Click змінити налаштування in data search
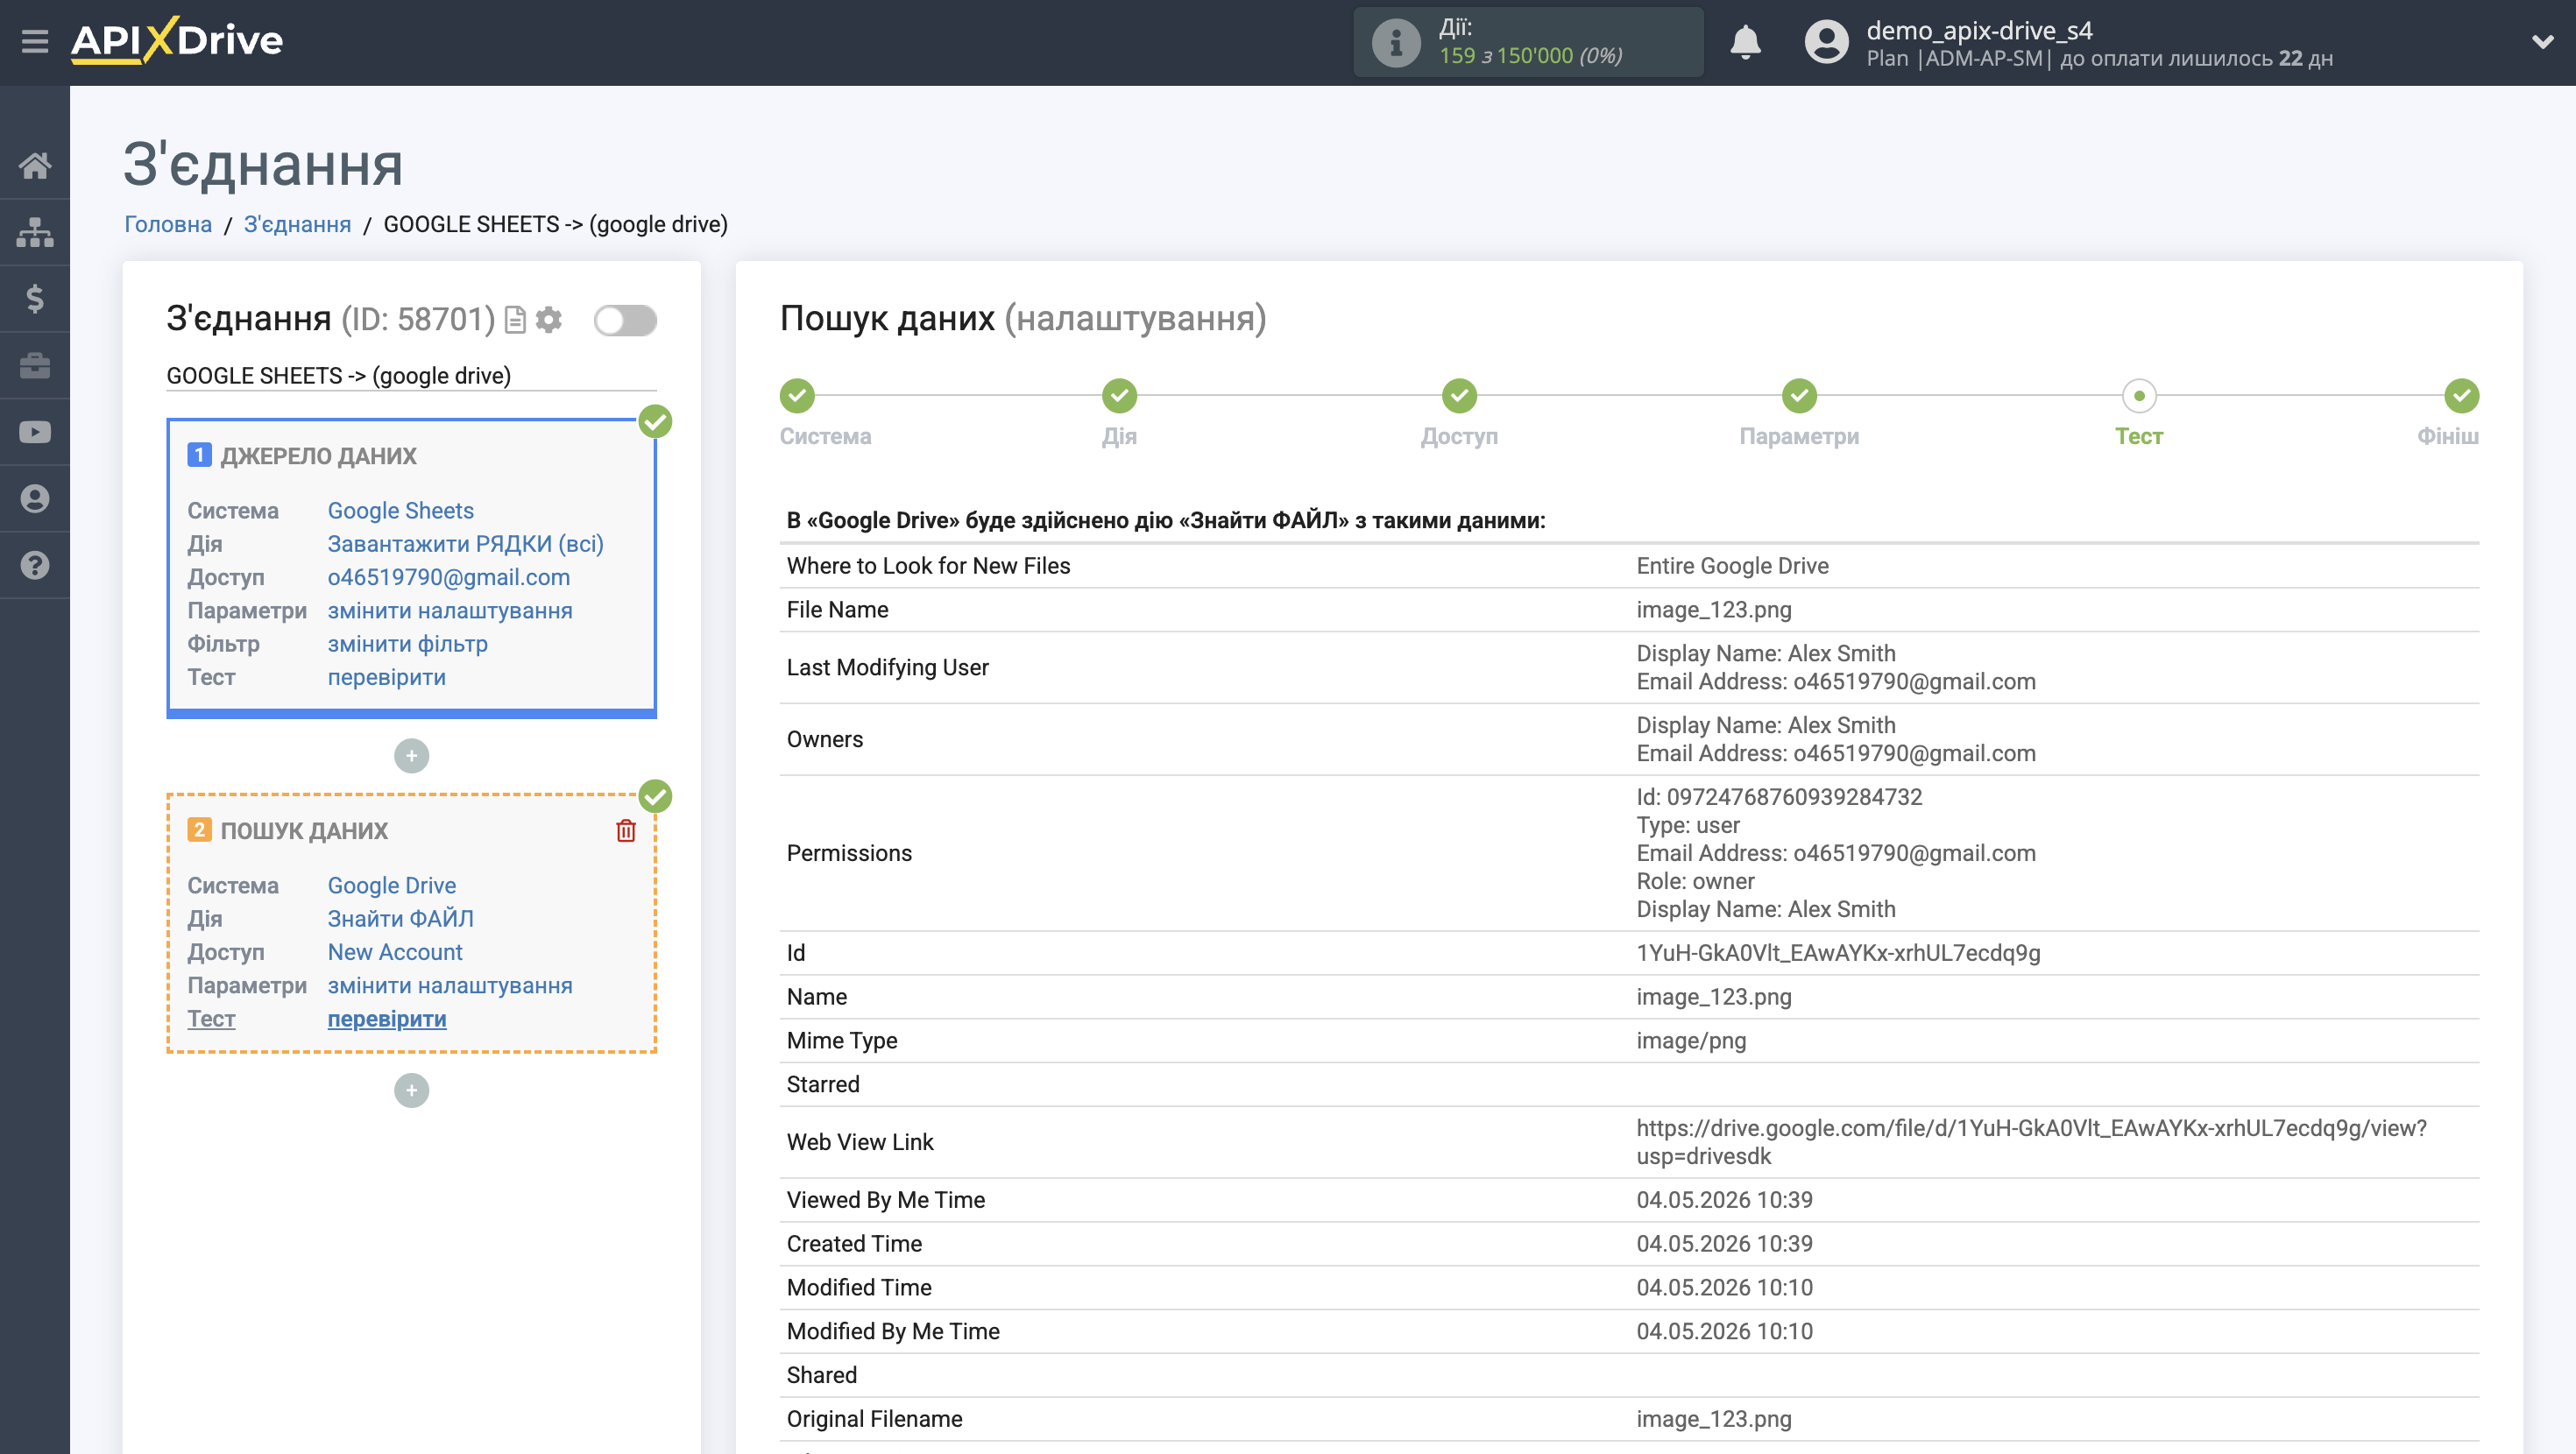This screenshot has width=2576, height=1454. 450,985
